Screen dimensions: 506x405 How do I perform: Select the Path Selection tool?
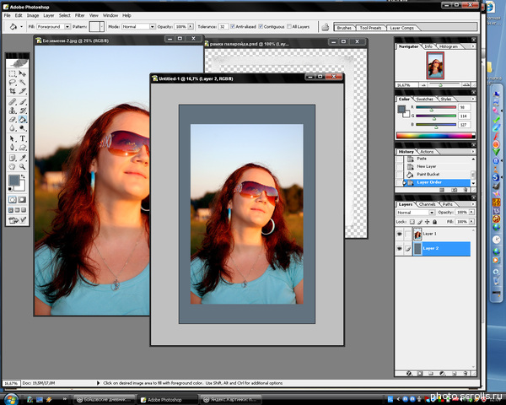(13, 139)
